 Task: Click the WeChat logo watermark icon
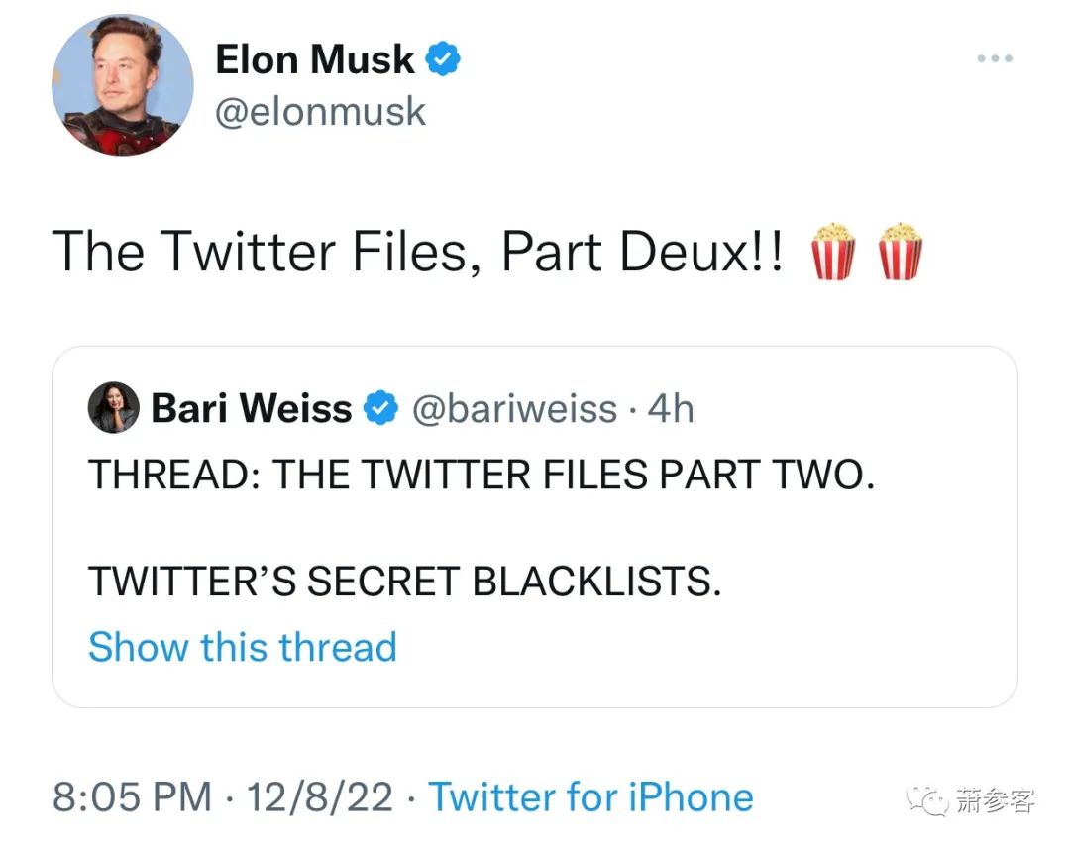930,799
